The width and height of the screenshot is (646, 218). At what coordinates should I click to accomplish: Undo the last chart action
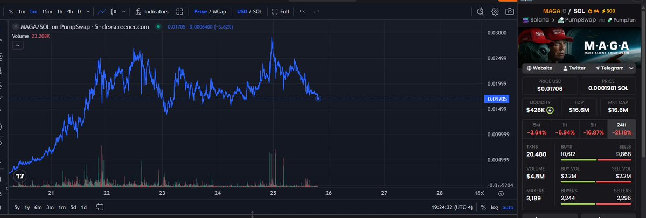point(302,11)
